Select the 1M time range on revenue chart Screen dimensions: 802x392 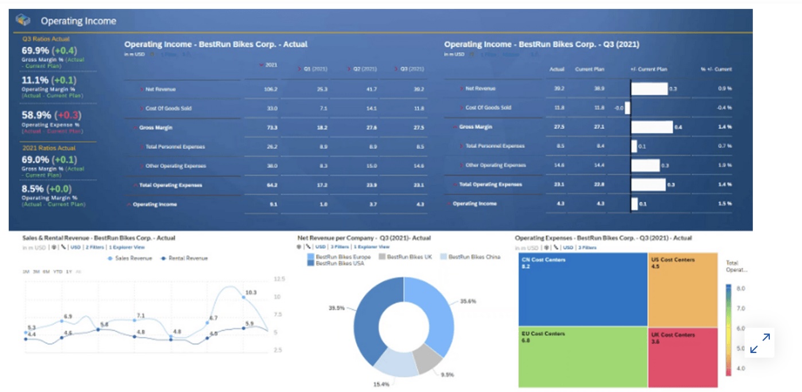click(26, 271)
